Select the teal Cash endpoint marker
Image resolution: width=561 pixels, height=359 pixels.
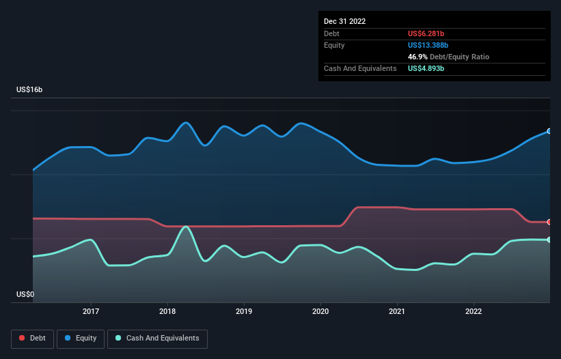pyautogui.click(x=549, y=240)
